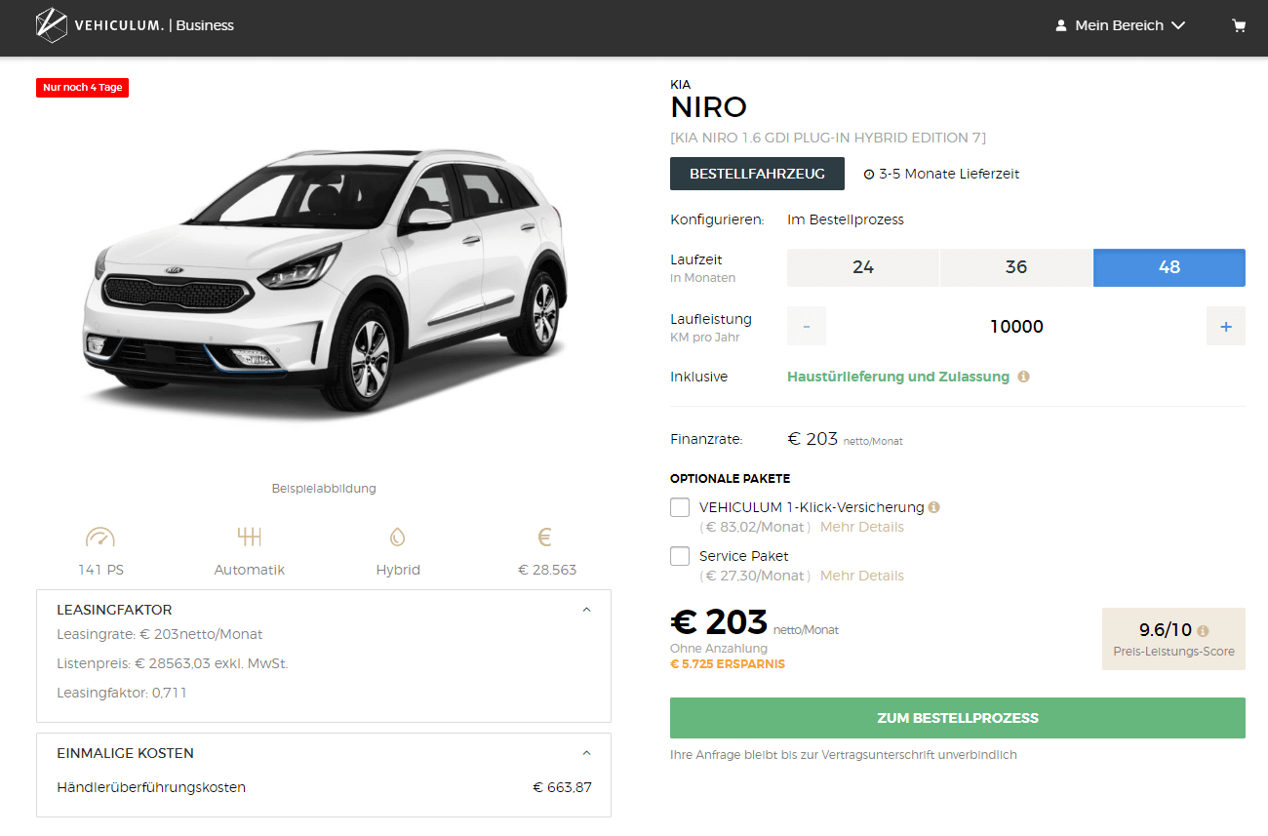The height and width of the screenshot is (836, 1268).
Task: Click the fuel drop icon above Hybrid
Action: 398,537
